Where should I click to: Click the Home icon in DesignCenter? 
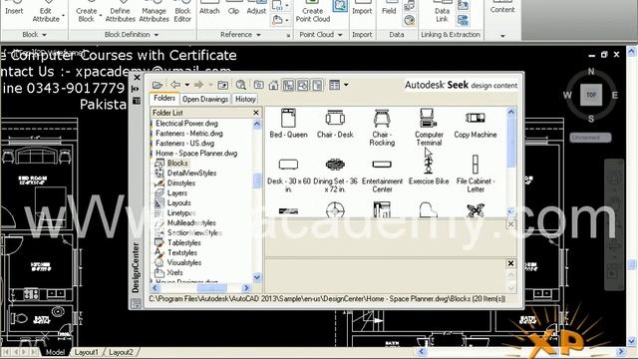point(273,85)
